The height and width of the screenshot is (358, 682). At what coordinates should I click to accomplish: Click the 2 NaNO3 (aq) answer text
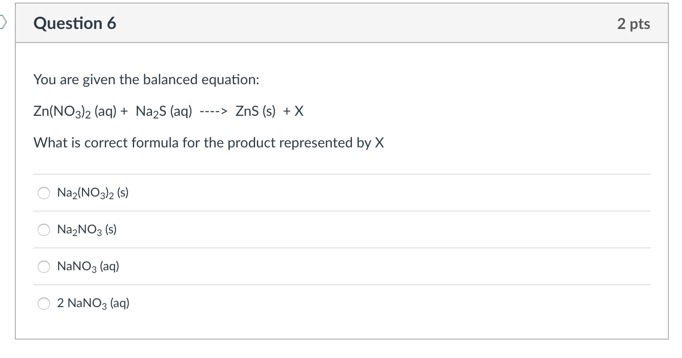coord(93,304)
